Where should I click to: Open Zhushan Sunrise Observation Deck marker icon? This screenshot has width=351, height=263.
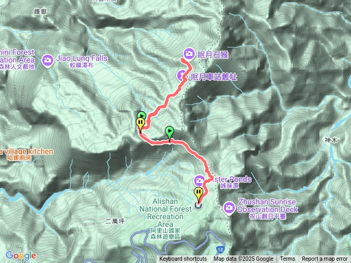click(229, 208)
